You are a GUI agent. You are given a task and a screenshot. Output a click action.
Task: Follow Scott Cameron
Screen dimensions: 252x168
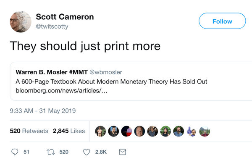coord(222,21)
